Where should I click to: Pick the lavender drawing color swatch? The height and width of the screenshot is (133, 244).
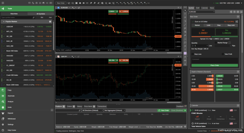(185, 53)
